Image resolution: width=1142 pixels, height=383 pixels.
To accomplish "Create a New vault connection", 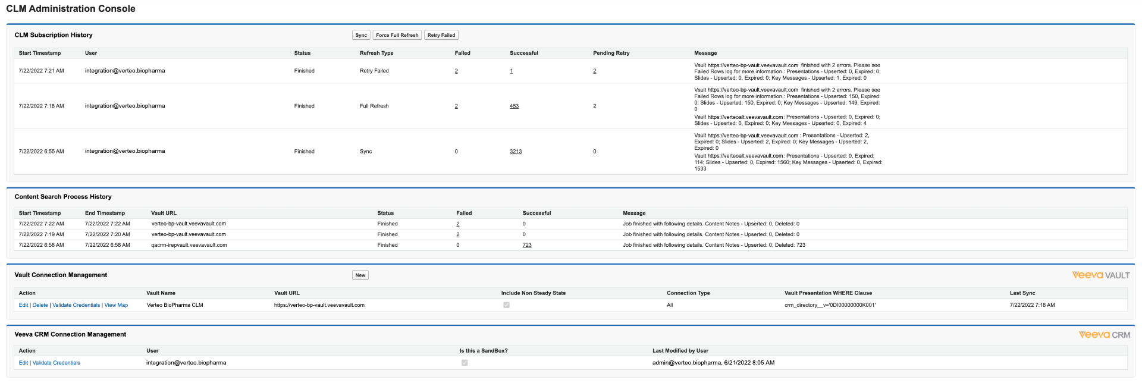I will pyautogui.click(x=360, y=275).
